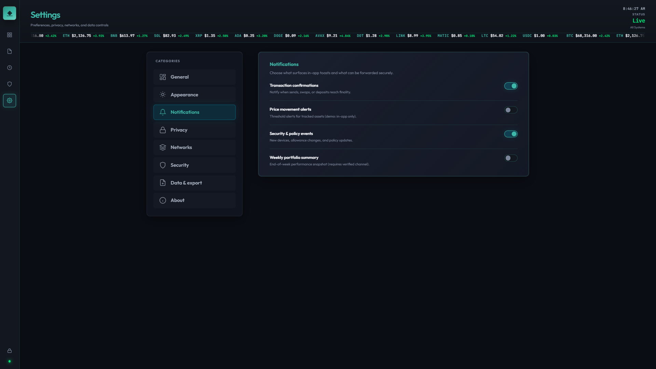656x369 pixels.
Task: Click the lock icon at sidebar bottom
Action: pyautogui.click(x=10, y=351)
